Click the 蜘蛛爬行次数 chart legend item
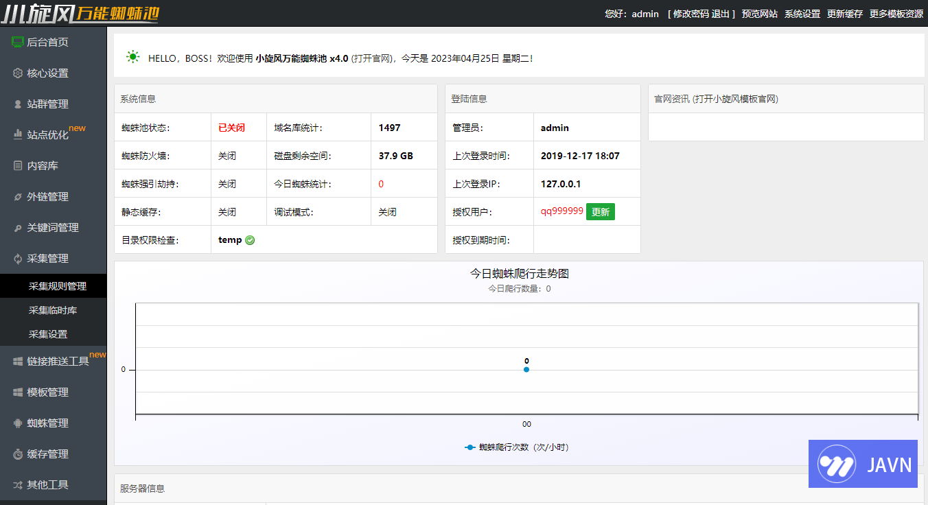The image size is (928, 505). tap(517, 447)
